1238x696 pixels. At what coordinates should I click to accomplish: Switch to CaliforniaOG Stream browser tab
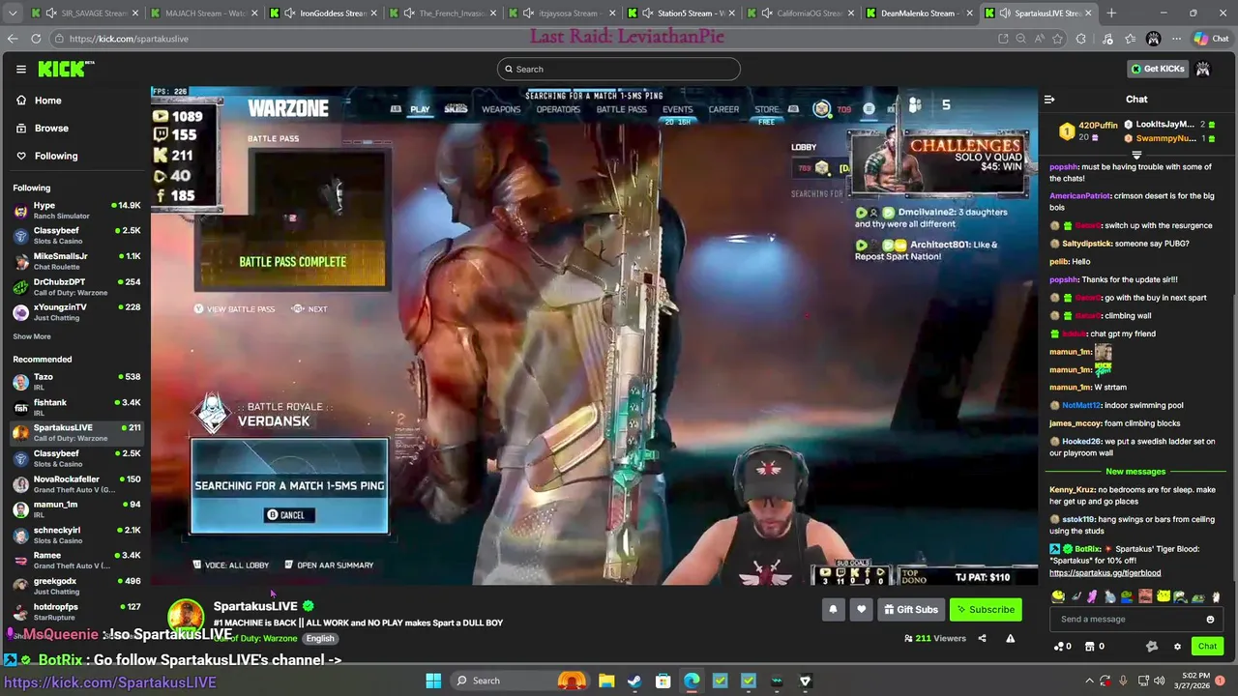[x=800, y=14]
